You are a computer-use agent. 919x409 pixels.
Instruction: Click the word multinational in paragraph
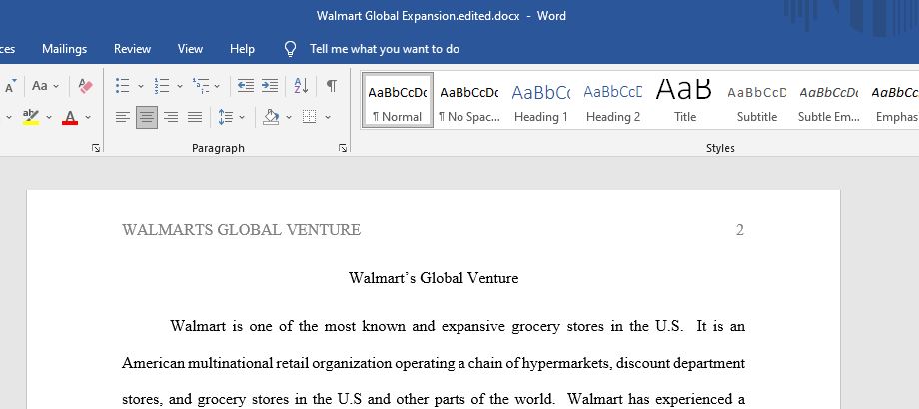(x=230, y=363)
